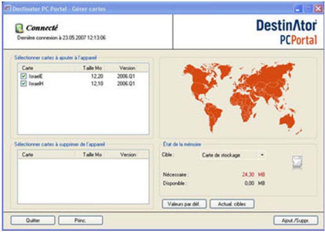The width and height of the screenshot is (325, 232).
Task: Click the 0,00 MB available memory value
Action: [255, 183]
